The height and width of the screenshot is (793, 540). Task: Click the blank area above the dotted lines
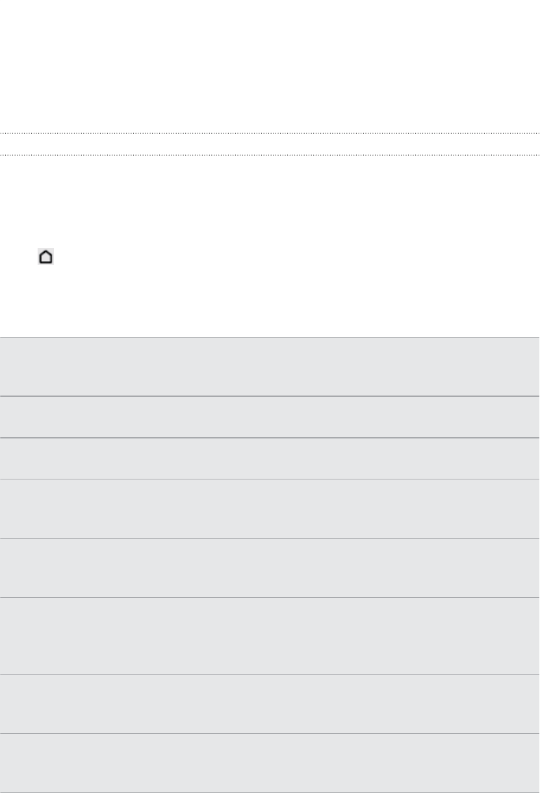pos(270,66)
